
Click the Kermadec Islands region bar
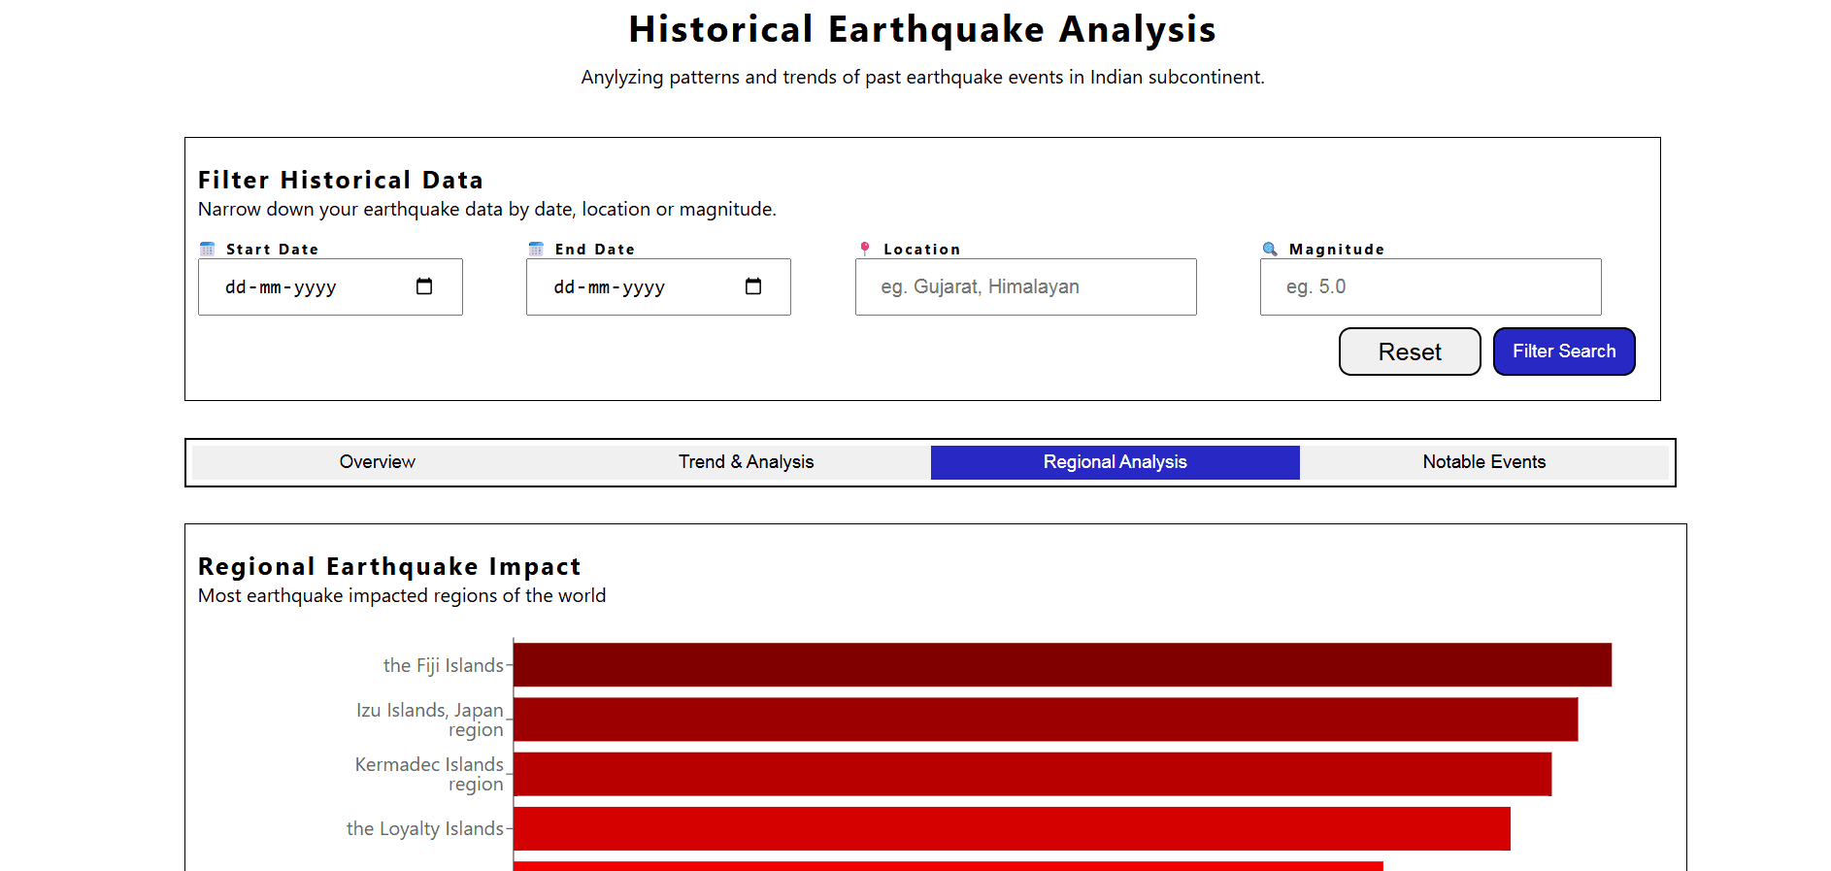(x=1032, y=774)
